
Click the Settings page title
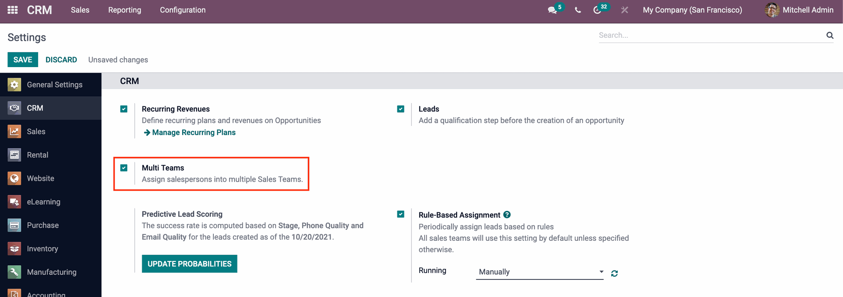coord(27,37)
